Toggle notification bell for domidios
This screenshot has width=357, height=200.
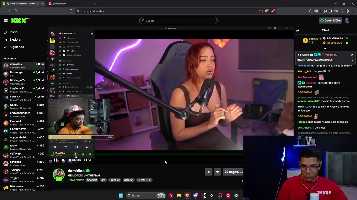tap(208, 172)
